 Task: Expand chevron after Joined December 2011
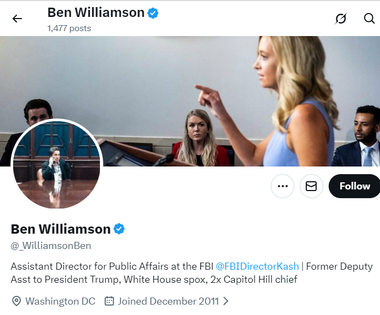[x=226, y=301]
